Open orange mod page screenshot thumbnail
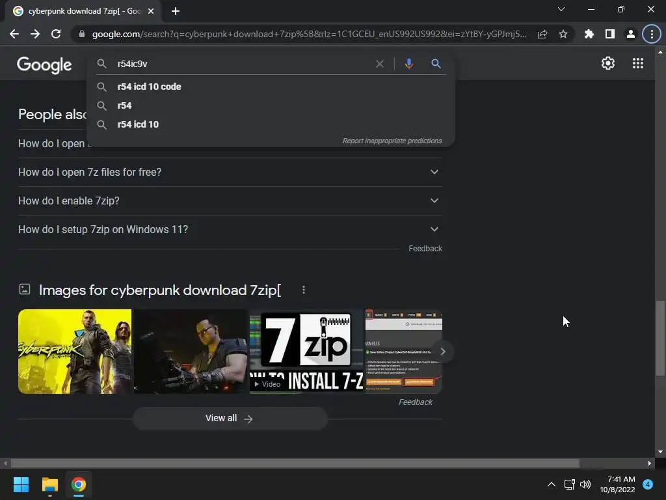666x500 pixels. click(403, 352)
